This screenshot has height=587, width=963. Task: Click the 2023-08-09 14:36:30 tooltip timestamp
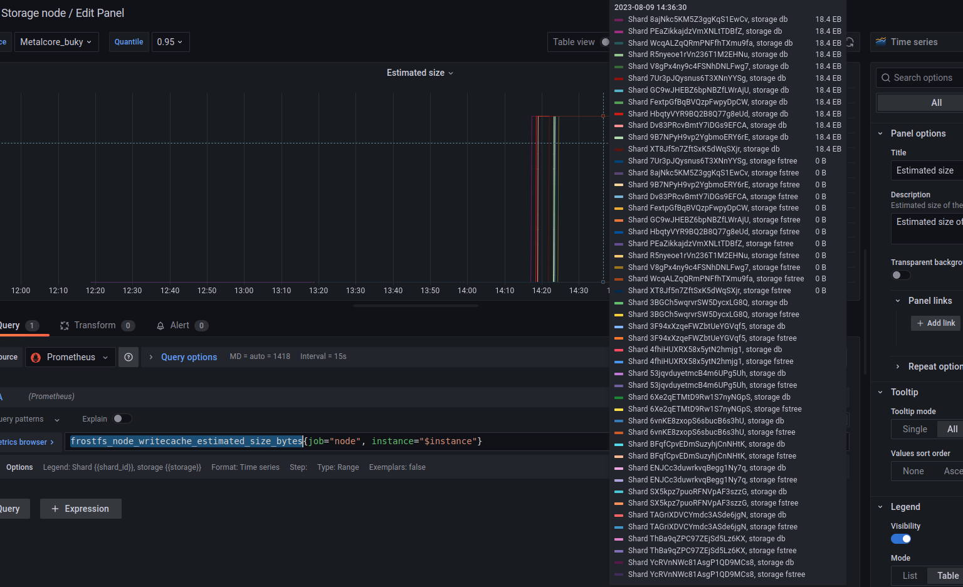(x=650, y=8)
